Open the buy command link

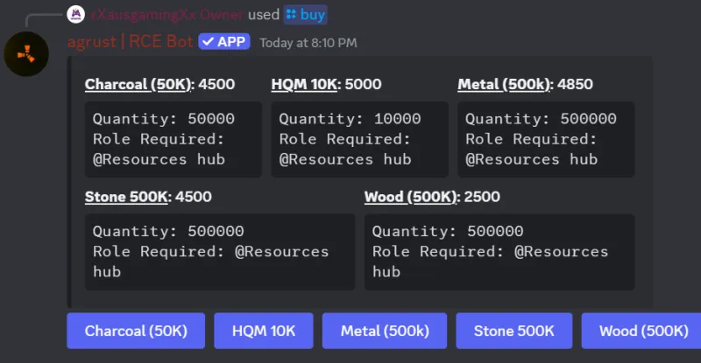[x=305, y=14]
